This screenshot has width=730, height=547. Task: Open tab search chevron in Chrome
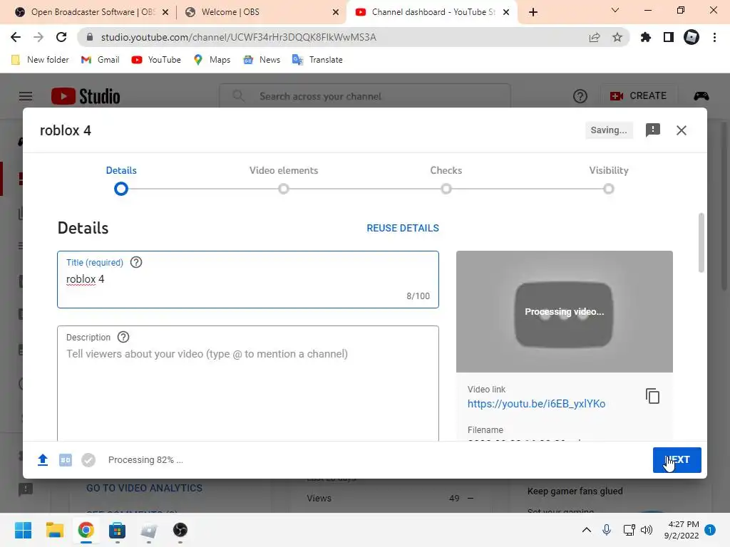tap(615, 10)
